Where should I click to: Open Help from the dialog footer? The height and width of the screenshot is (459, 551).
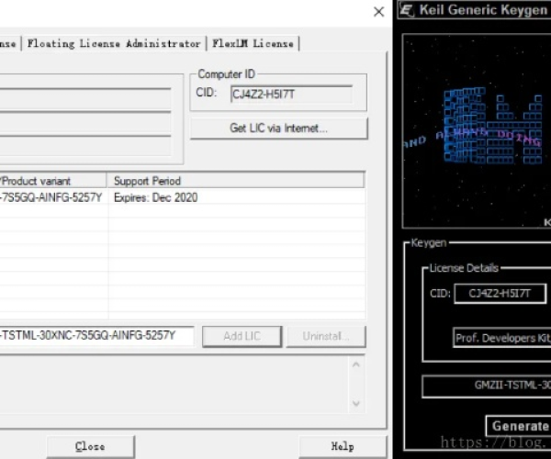[342, 446]
